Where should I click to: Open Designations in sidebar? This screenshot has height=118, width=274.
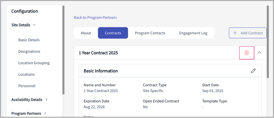29,51
